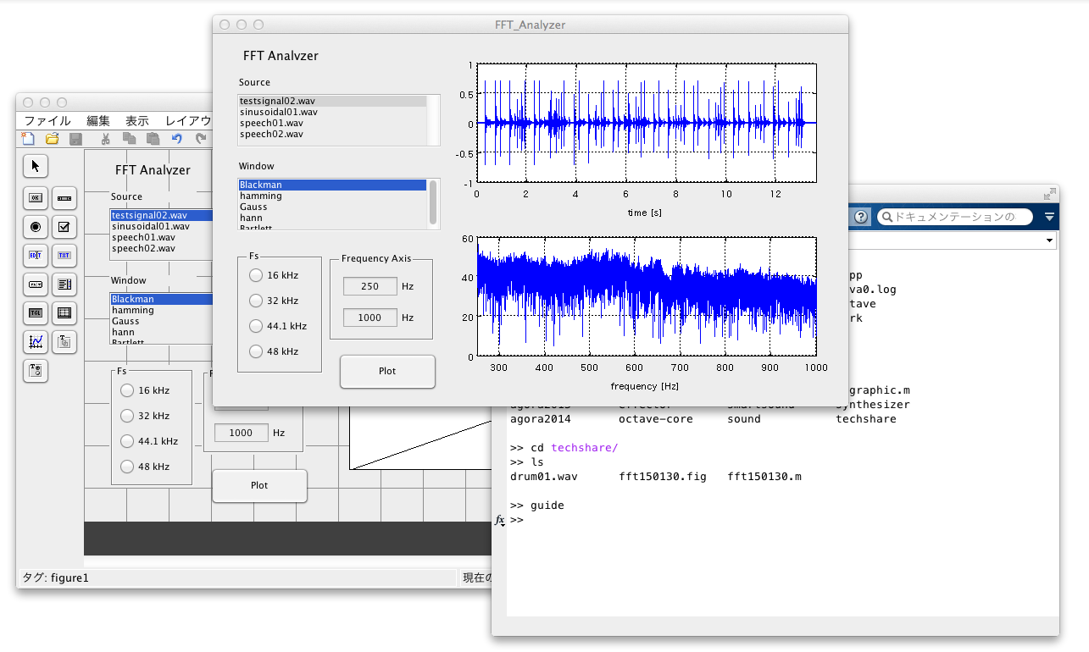Click Window listbox scrollbar in FFT_Analyzer

click(x=434, y=203)
